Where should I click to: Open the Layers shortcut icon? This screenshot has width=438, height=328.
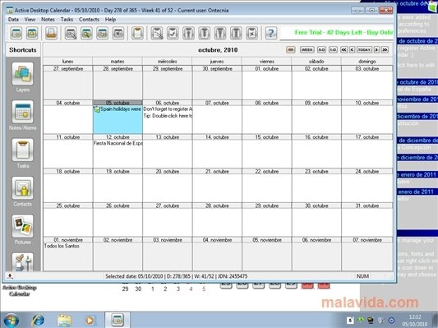(x=23, y=74)
